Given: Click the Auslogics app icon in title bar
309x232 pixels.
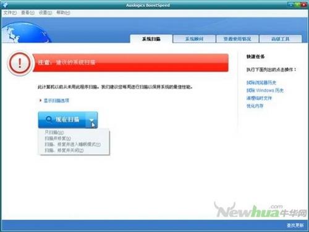Looking at the screenshot, I should coord(4,4).
